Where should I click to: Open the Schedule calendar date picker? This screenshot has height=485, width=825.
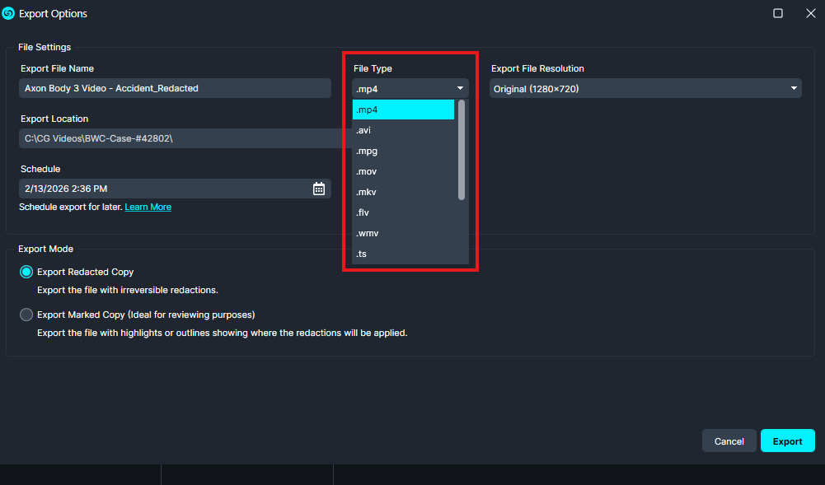(x=319, y=189)
